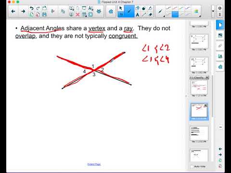Viewport: 231px width, 173px height.
Task: Select page 11 thumbnail with red writing
Action: pyautogui.click(x=199, y=87)
